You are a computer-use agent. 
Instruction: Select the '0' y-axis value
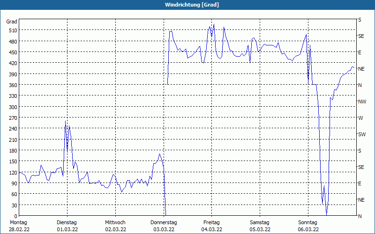[x=16, y=216]
